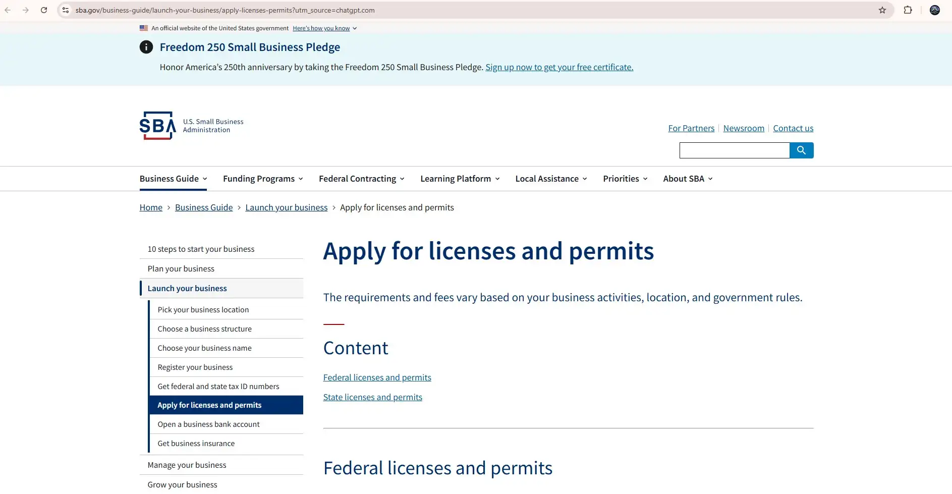Open the browser profile avatar
Viewport: 952px width, 494px height.
pyautogui.click(x=935, y=10)
